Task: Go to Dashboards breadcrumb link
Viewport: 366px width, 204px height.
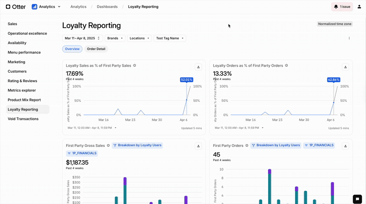Action: coord(107,7)
